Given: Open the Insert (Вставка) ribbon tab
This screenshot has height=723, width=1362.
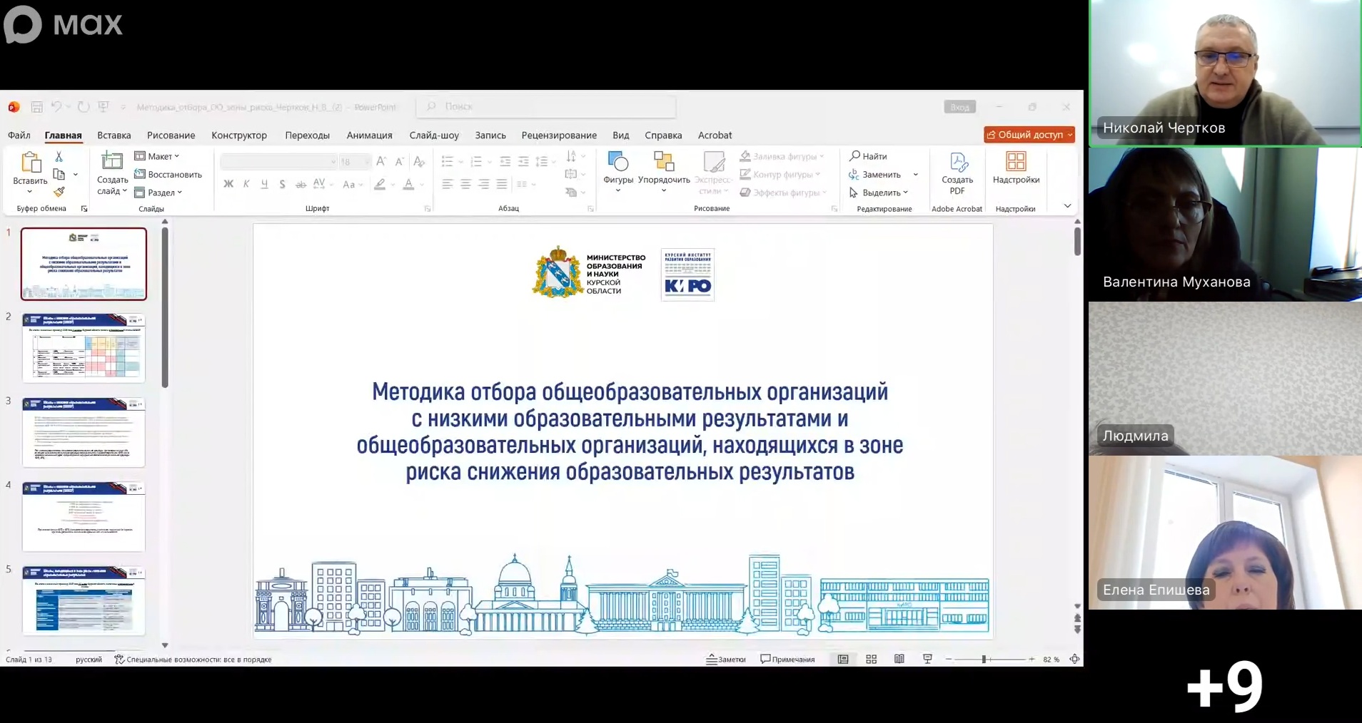Looking at the screenshot, I should [114, 135].
